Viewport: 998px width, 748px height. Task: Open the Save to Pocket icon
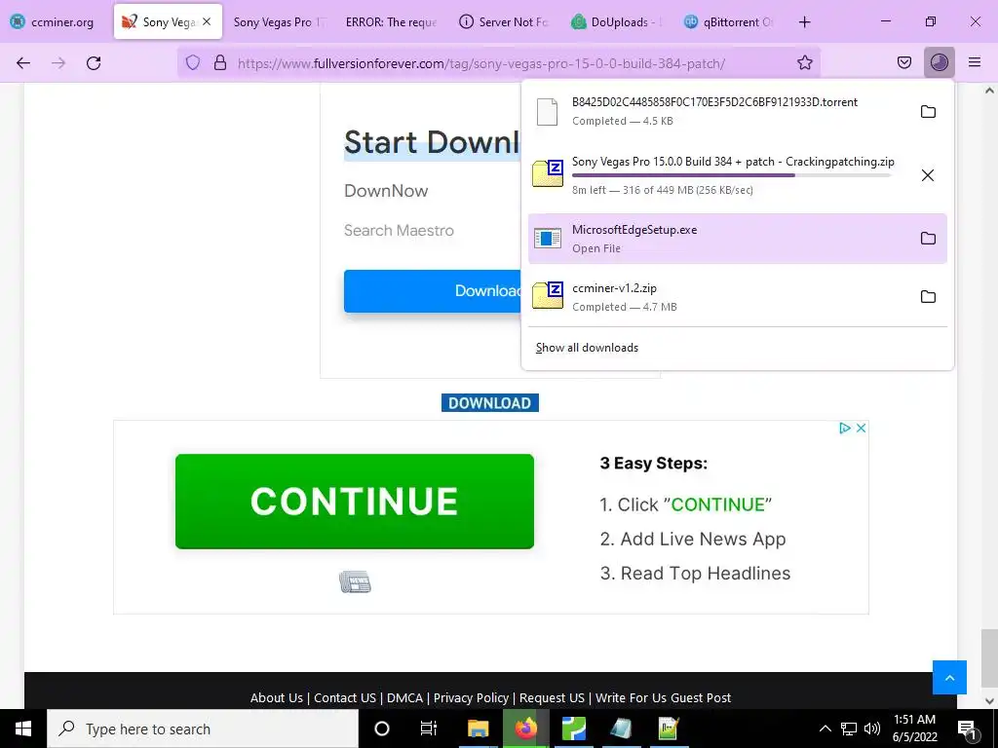click(904, 62)
